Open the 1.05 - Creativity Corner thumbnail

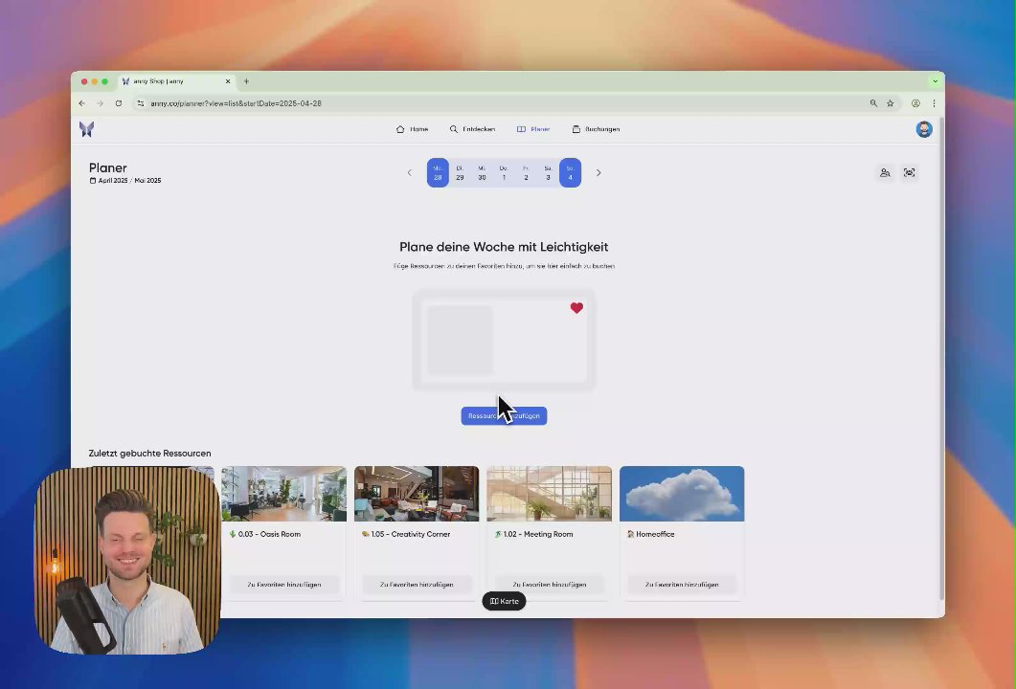pyautogui.click(x=417, y=494)
